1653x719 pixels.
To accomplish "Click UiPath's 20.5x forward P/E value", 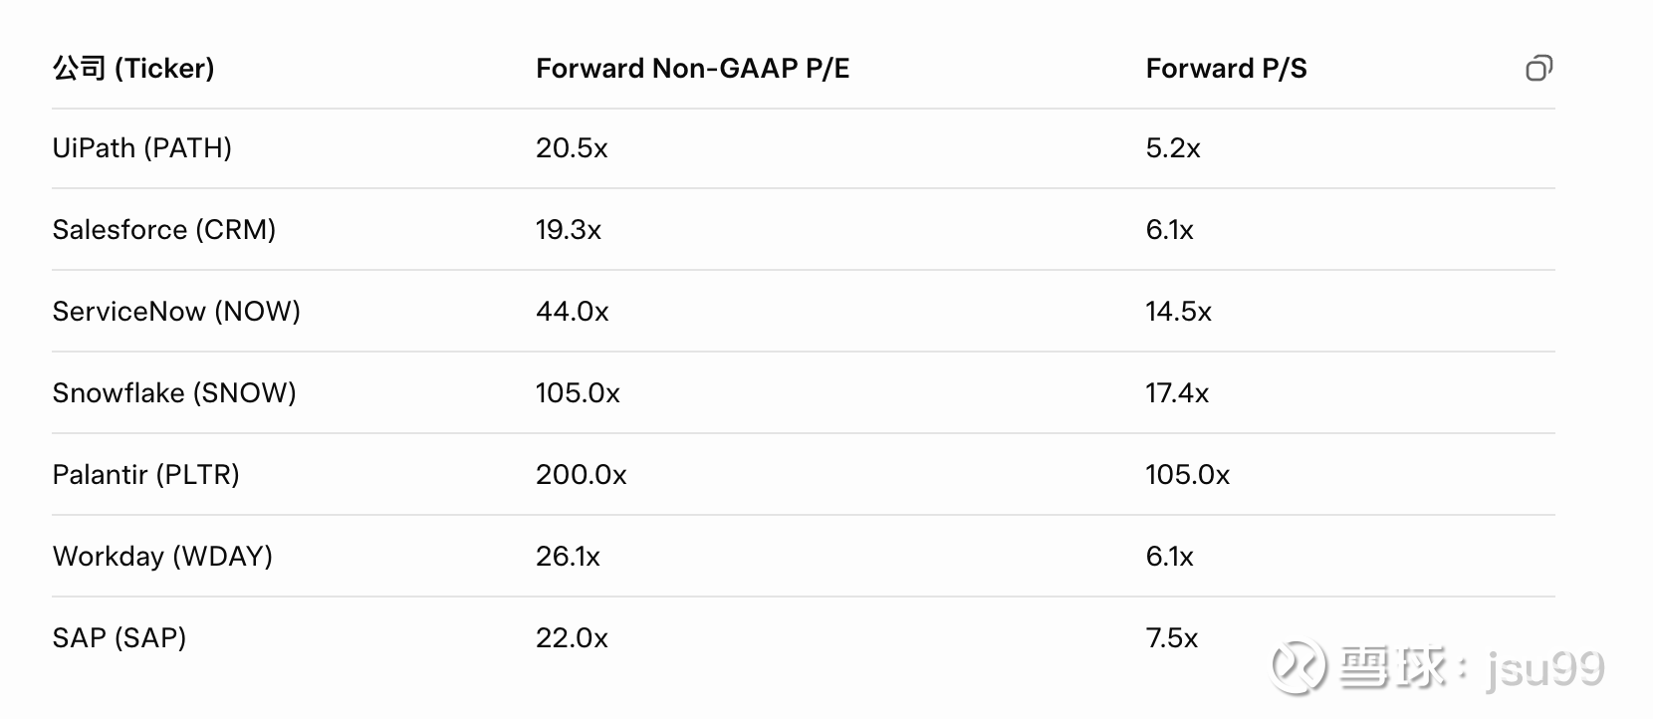I will [572, 148].
